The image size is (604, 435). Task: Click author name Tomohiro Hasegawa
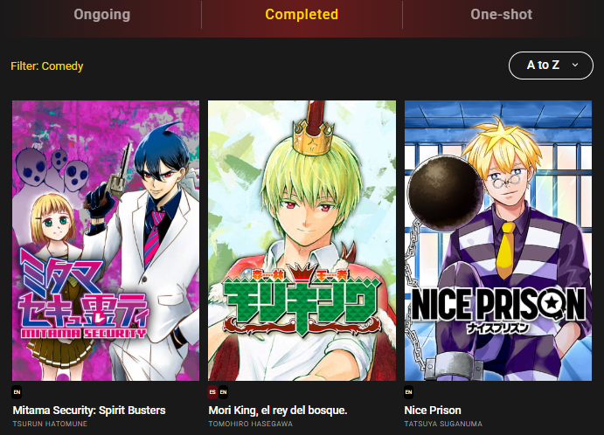[250, 424]
